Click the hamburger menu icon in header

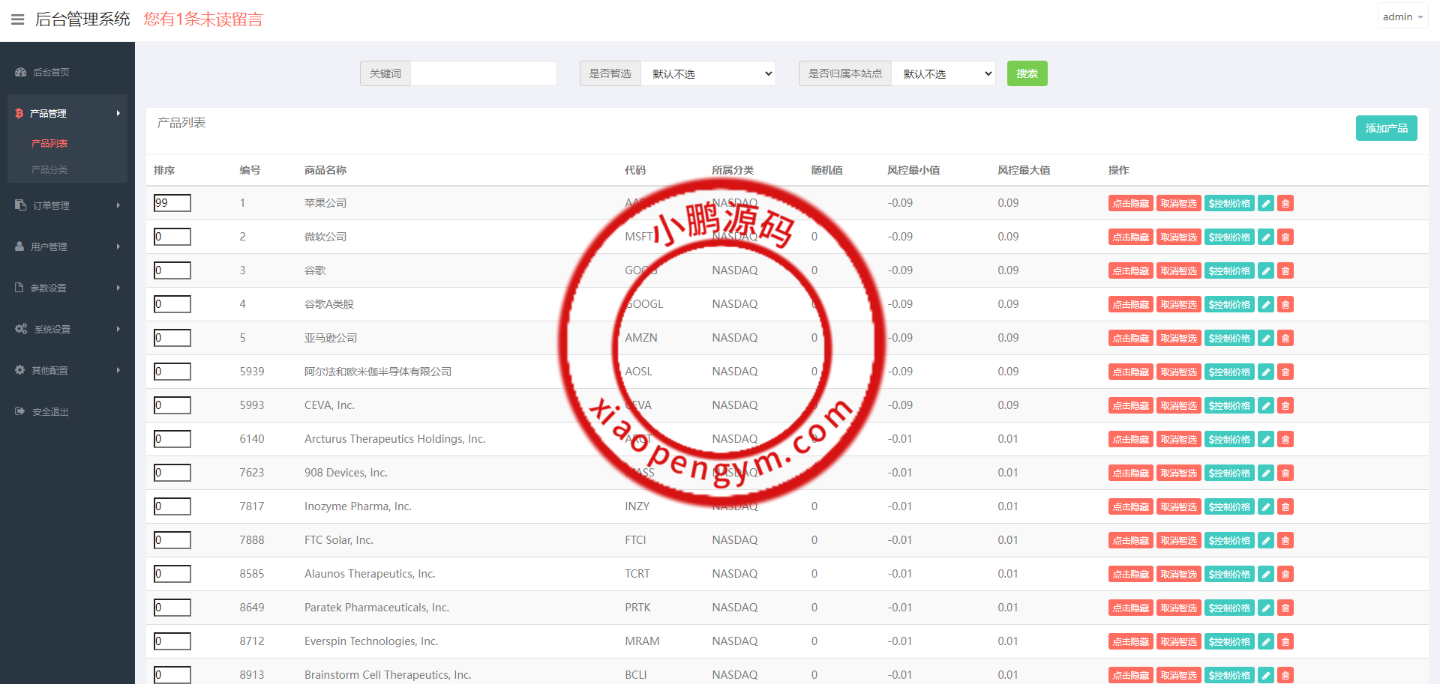tap(18, 19)
